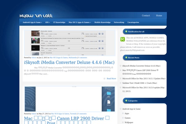
Task: Click bullet icon beside Sublime Text 3 post
Action: (121, 83)
